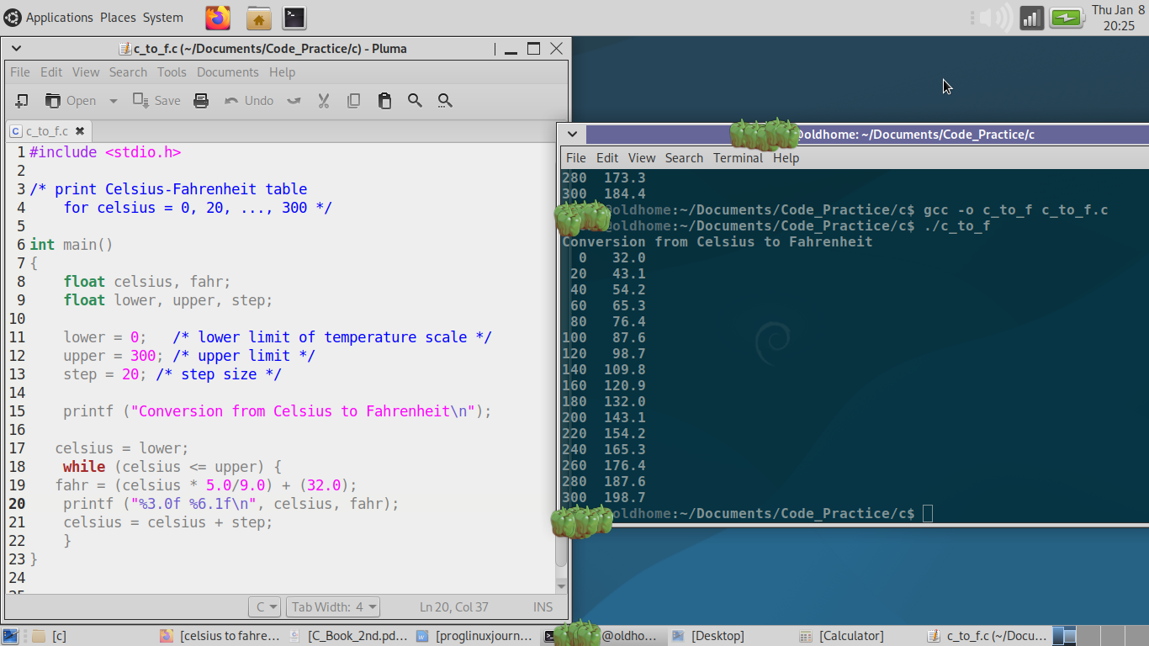This screenshot has width=1149, height=646.
Task: Open Pluma's Help menu
Action: tap(282, 72)
